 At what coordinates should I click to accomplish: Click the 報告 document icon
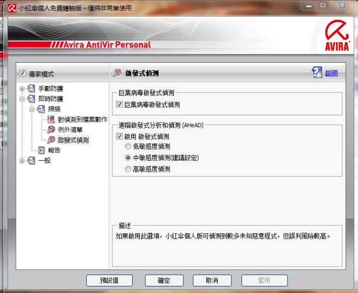pyautogui.click(x=41, y=150)
